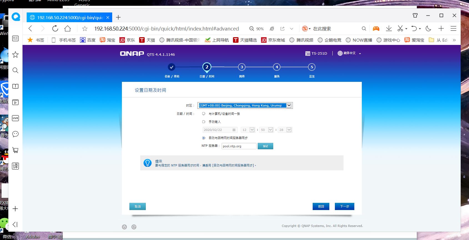Open the NOW直播 bookmark
469x240 pixels.
tap(359, 40)
